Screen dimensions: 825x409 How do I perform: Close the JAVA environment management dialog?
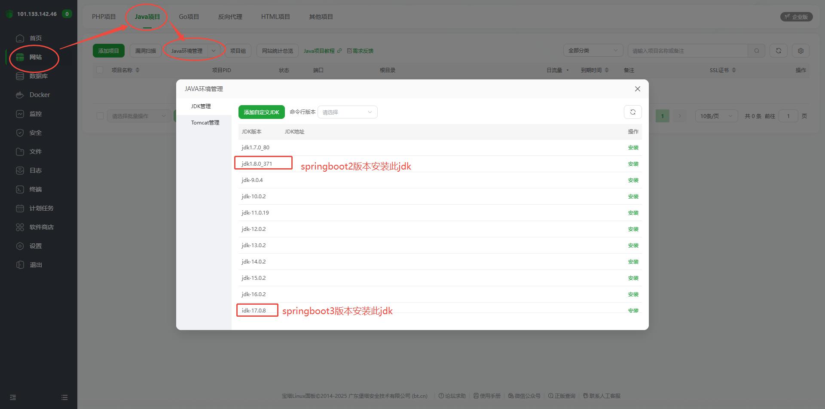coord(638,89)
